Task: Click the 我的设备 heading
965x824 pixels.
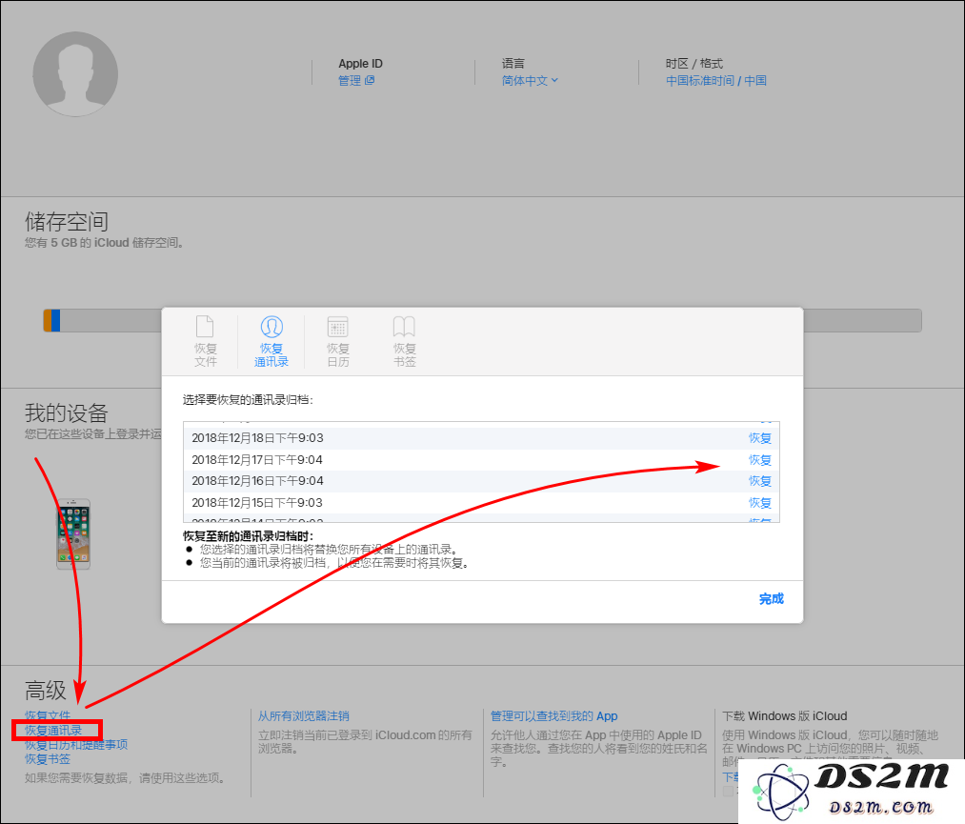Action: [67, 412]
